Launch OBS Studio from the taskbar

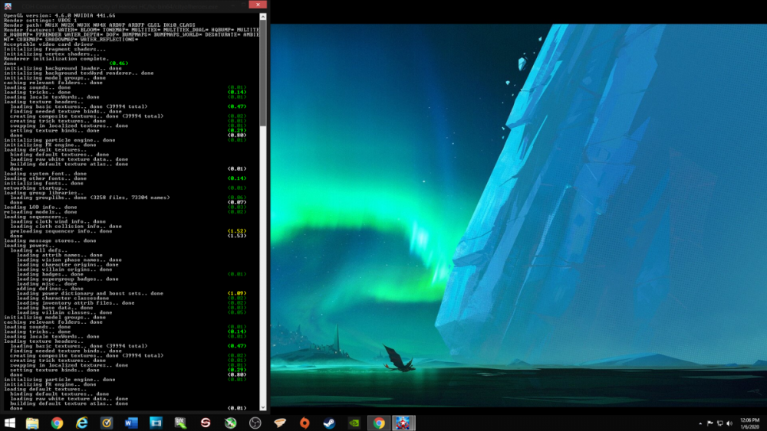click(x=255, y=423)
